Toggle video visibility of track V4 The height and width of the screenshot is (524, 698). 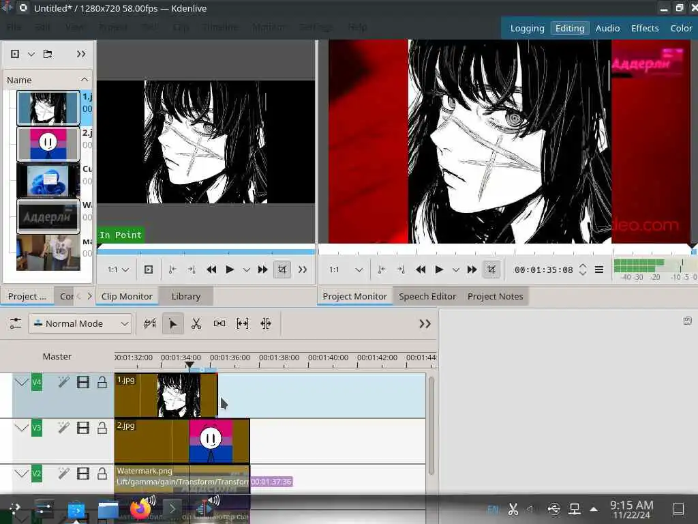pyautogui.click(x=82, y=382)
